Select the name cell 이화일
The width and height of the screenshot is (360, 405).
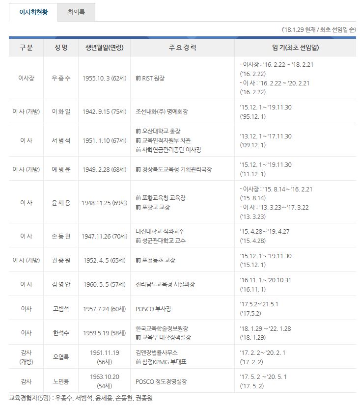click(61, 111)
